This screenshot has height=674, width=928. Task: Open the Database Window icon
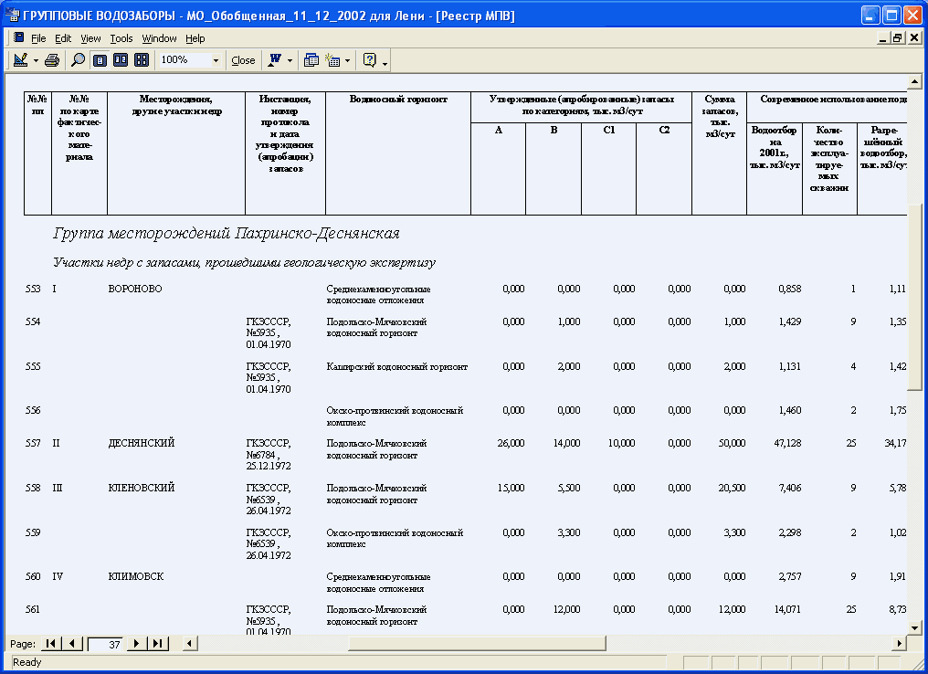pos(311,59)
